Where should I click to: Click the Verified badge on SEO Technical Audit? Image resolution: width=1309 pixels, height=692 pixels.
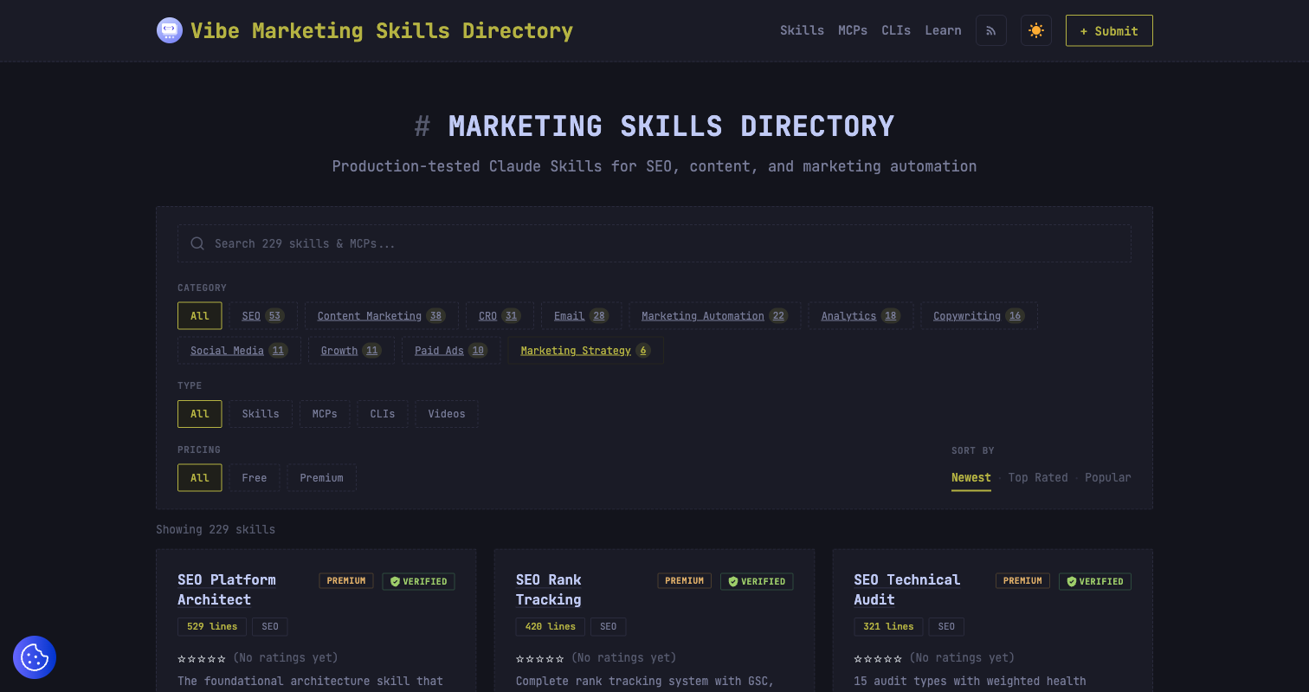pyautogui.click(x=1094, y=581)
